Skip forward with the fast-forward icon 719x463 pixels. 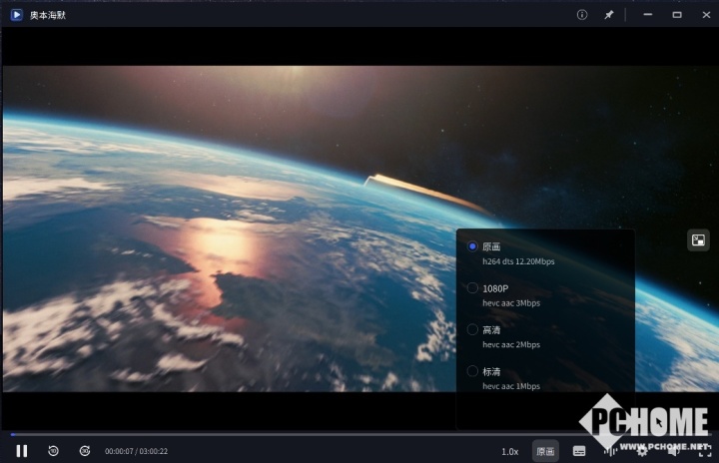tap(85, 451)
